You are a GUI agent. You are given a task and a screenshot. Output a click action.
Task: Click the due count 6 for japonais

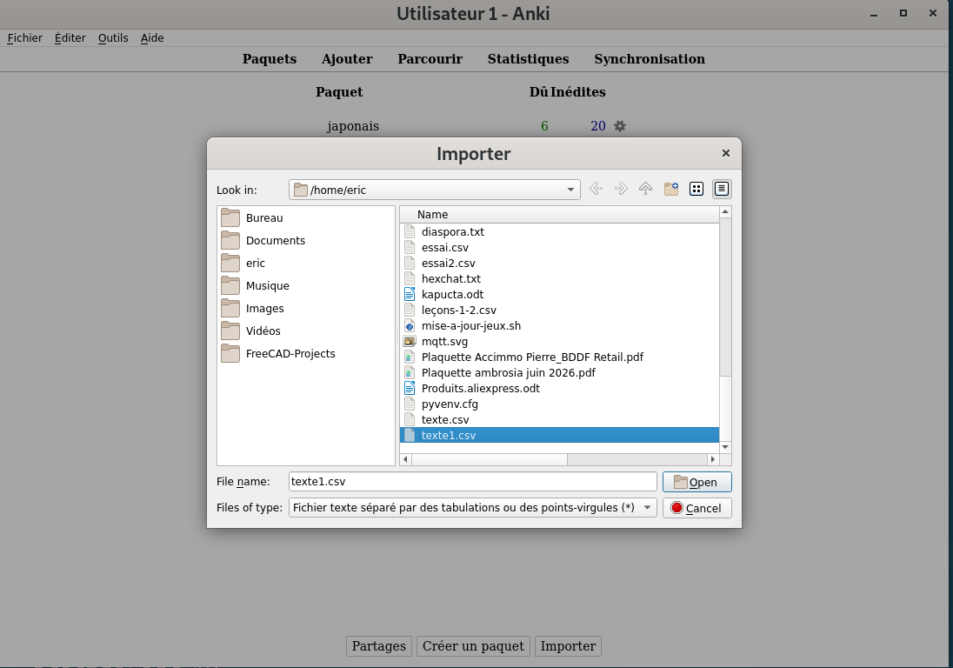[x=544, y=126]
